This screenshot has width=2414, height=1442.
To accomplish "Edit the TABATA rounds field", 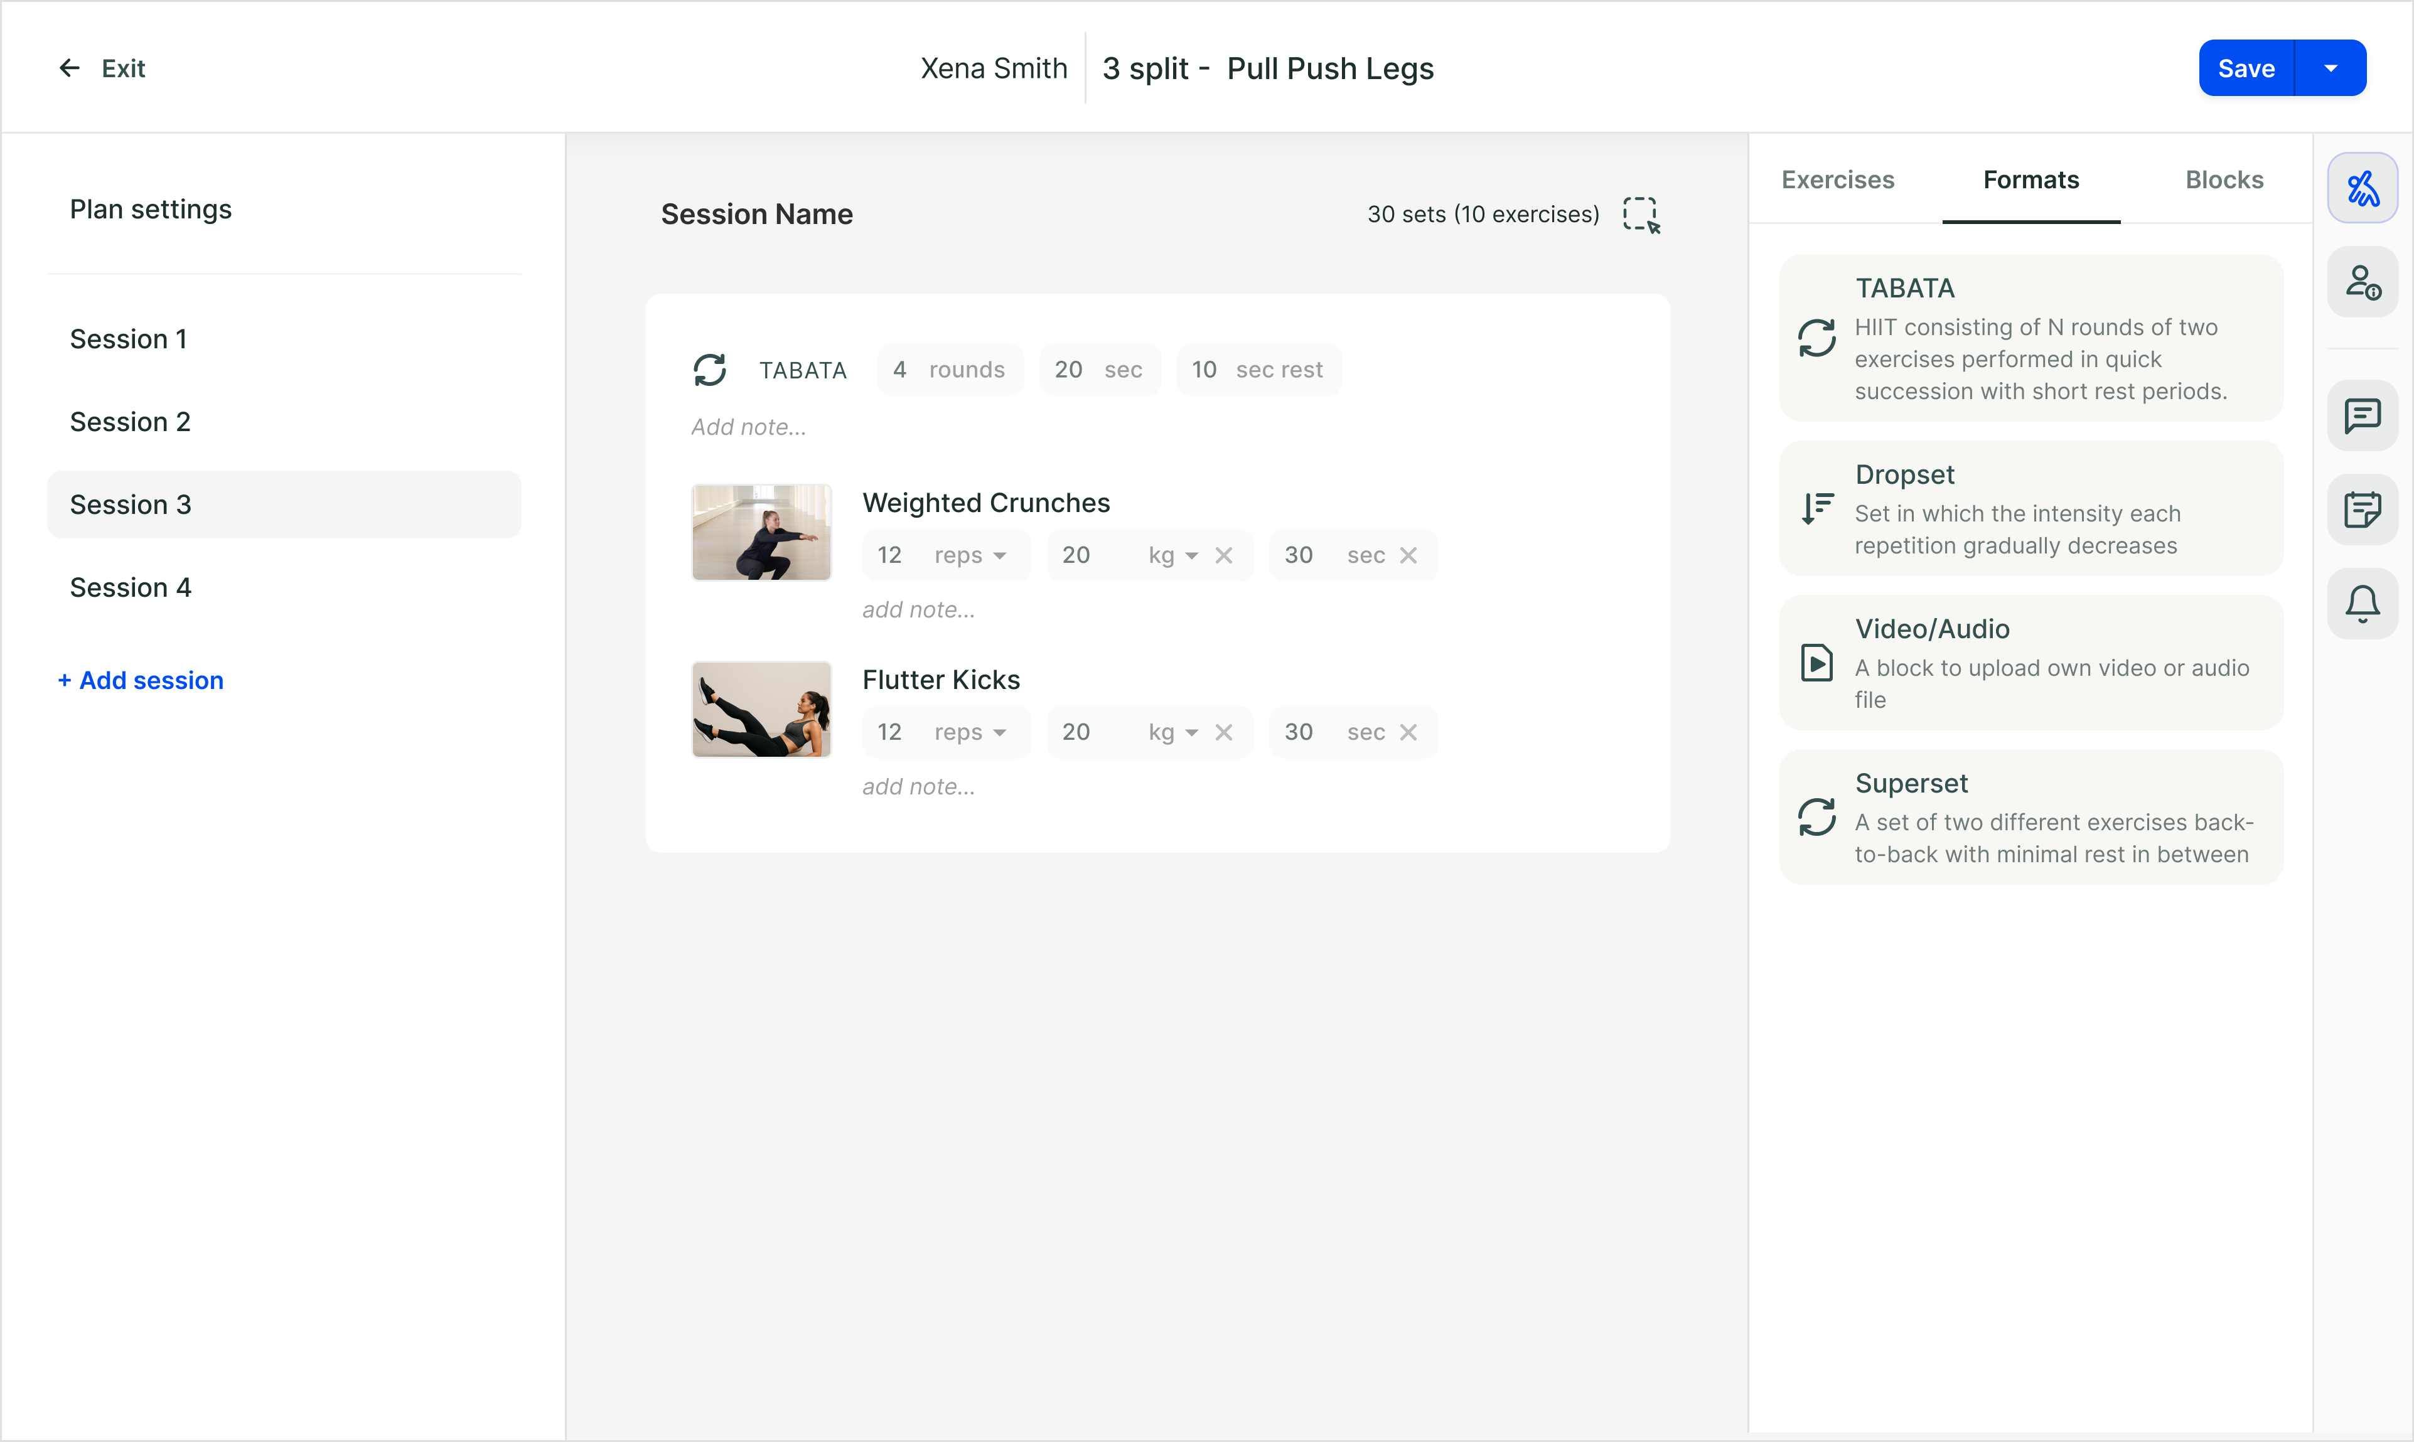I will tap(950, 370).
